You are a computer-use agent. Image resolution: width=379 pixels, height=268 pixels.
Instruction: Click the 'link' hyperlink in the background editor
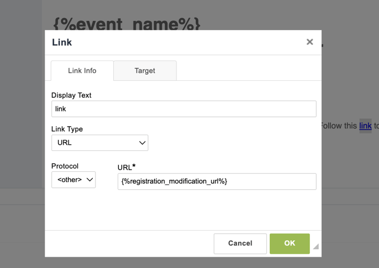click(365, 126)
